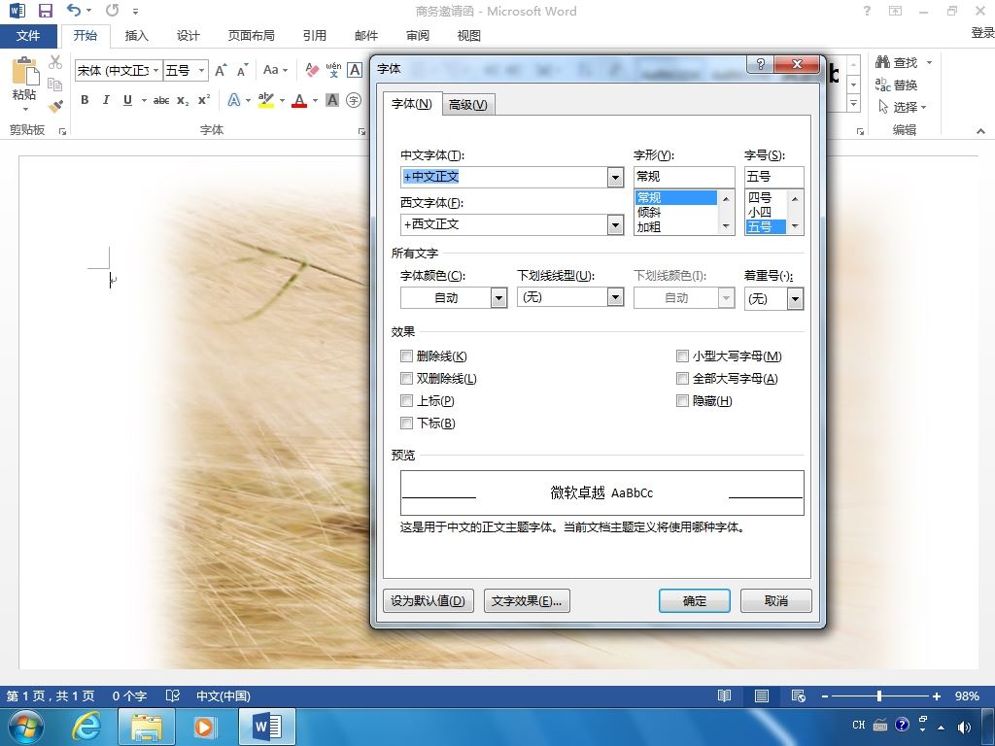Open the 西文字体 font dropdown
995x746 pixels.
click(615, 224)
